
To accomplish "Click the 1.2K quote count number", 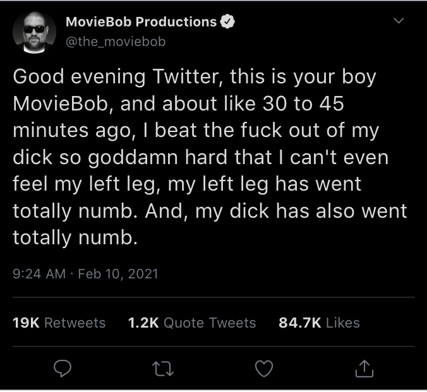I will pyautogui.click(x=143, y=323).
